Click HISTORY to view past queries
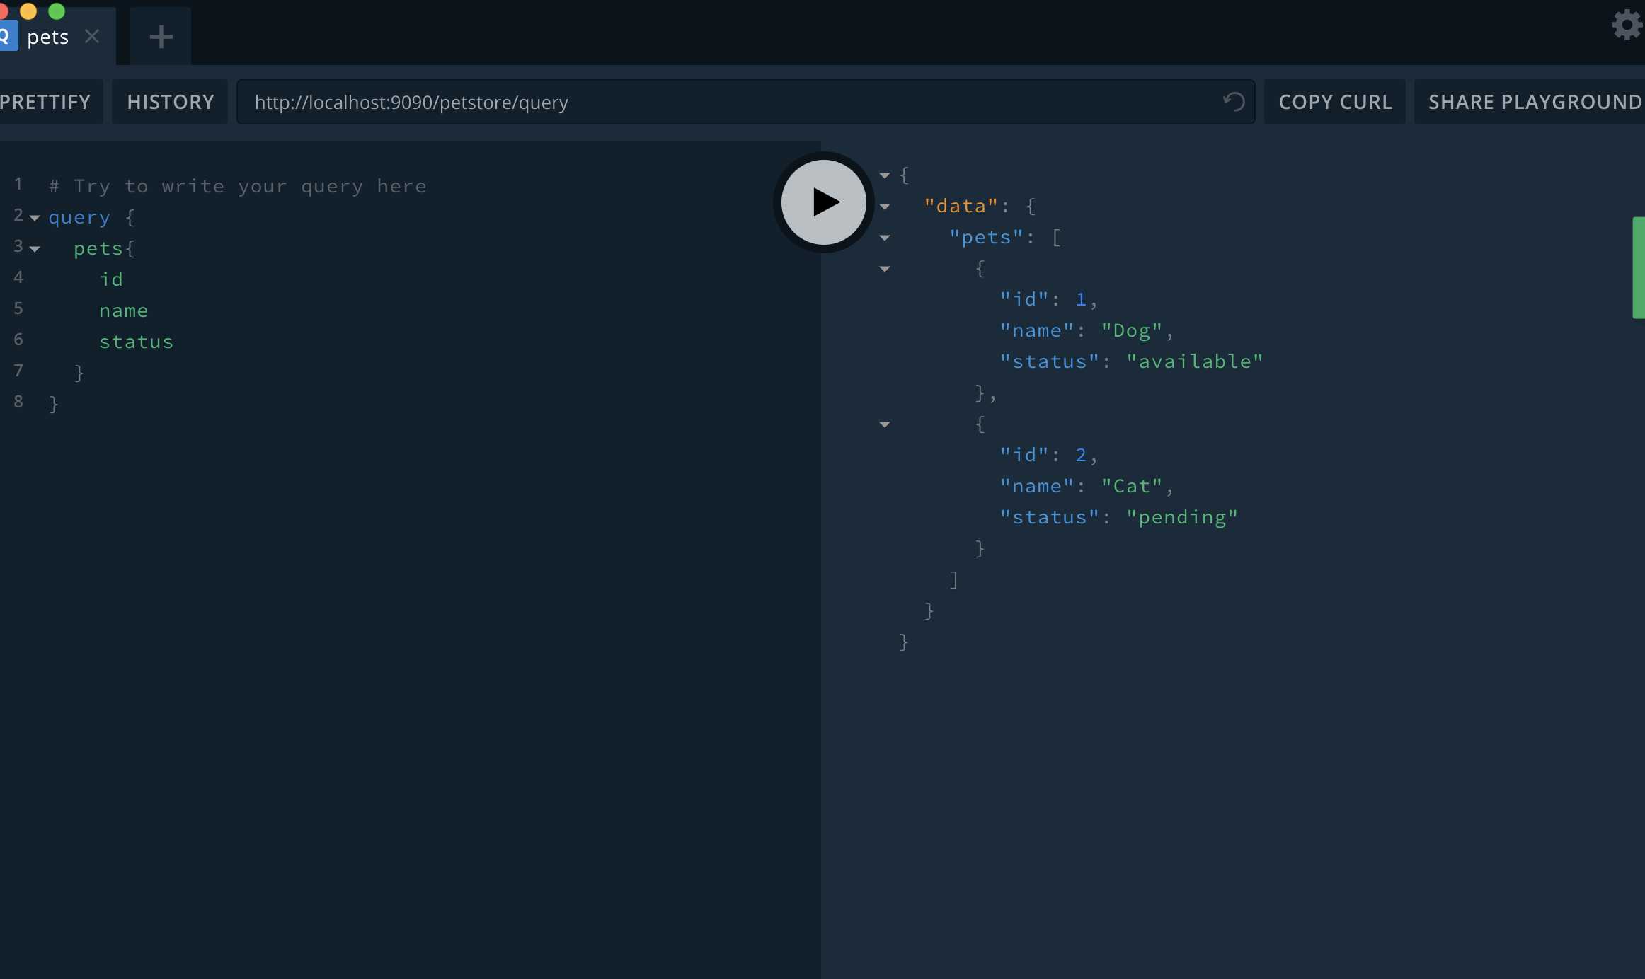 169,101
